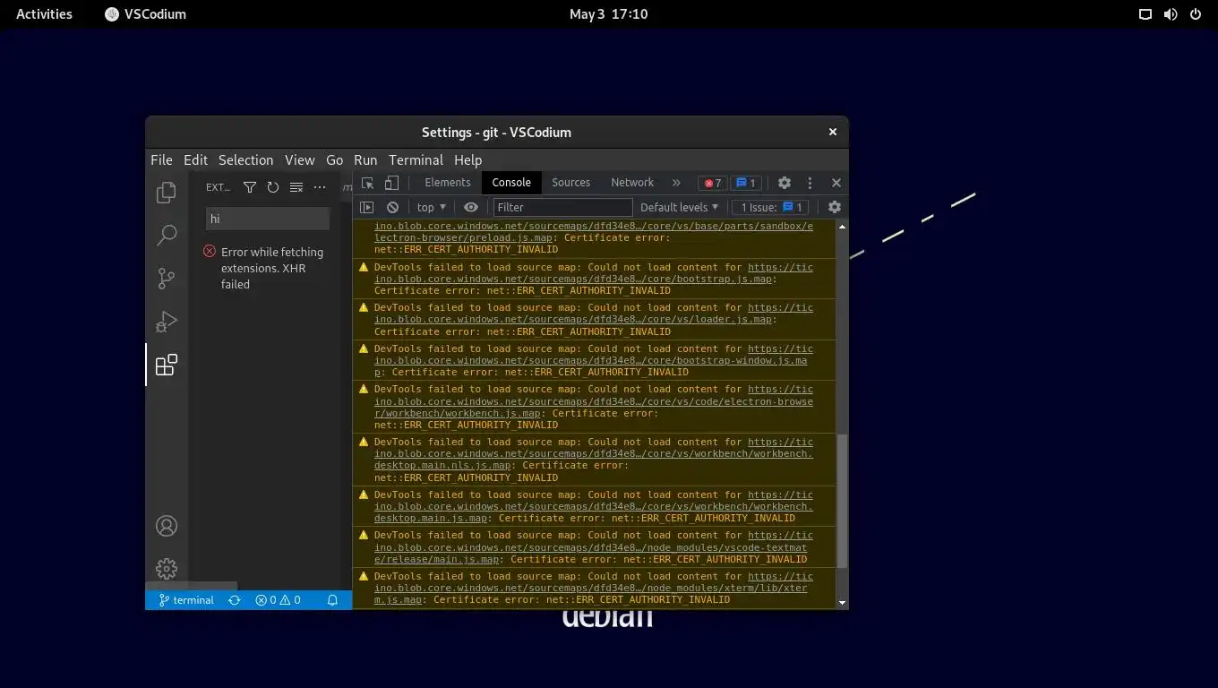Open problems via errors and warnings status
Viewport: 1218px width, 688px height.
[x=278, y=600]
